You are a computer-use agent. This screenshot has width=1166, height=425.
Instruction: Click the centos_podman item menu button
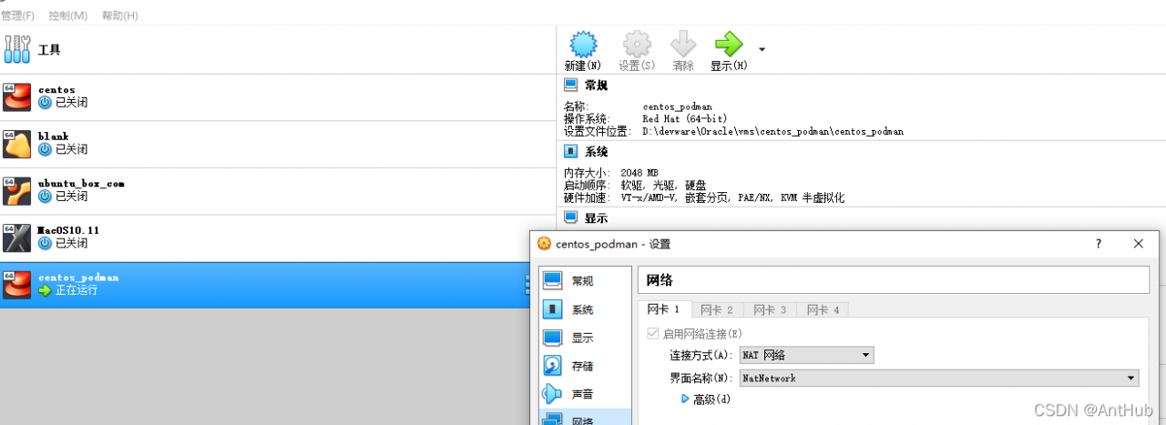click(527, 285)
